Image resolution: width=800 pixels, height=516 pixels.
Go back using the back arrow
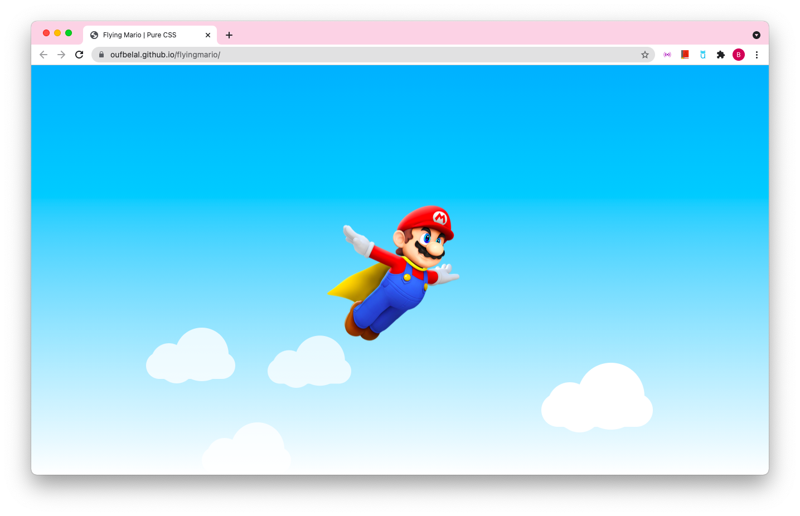tap(43, 55)
